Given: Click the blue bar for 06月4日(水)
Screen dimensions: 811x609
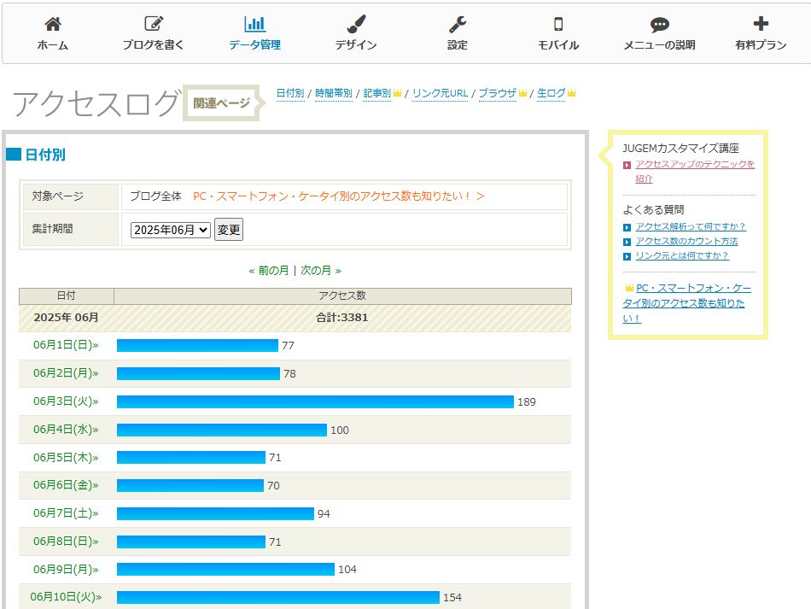Looking at the screenshot, I should 221,430.
